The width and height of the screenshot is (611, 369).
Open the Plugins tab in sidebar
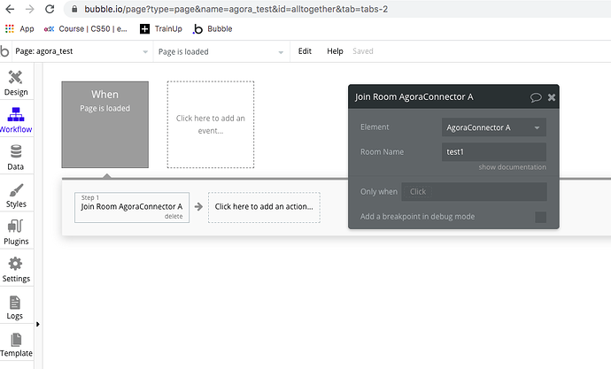[16, 232]
